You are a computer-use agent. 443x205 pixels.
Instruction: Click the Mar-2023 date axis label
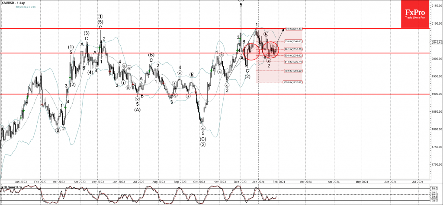(x=59, y=182)
